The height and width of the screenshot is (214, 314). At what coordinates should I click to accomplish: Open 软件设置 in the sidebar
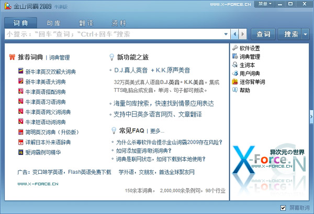tap(250, 48)
